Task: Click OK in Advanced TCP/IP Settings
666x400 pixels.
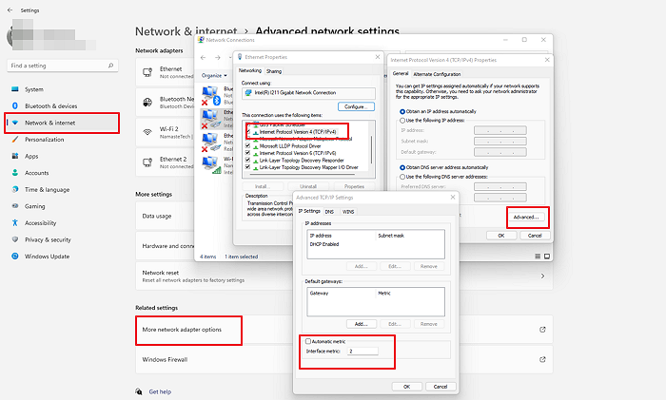Action: (407, 387)
